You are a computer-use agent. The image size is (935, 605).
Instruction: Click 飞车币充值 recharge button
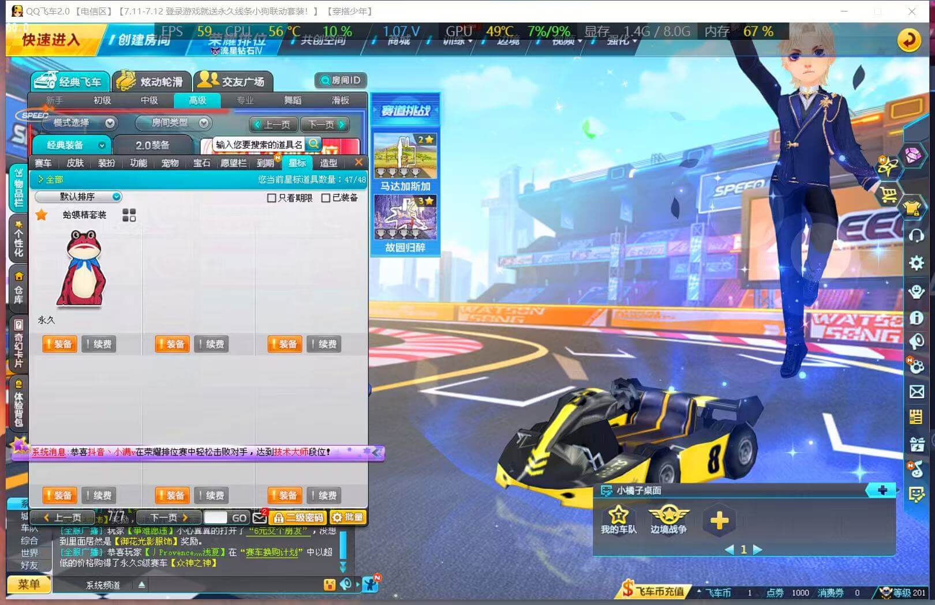click(653, 591)
